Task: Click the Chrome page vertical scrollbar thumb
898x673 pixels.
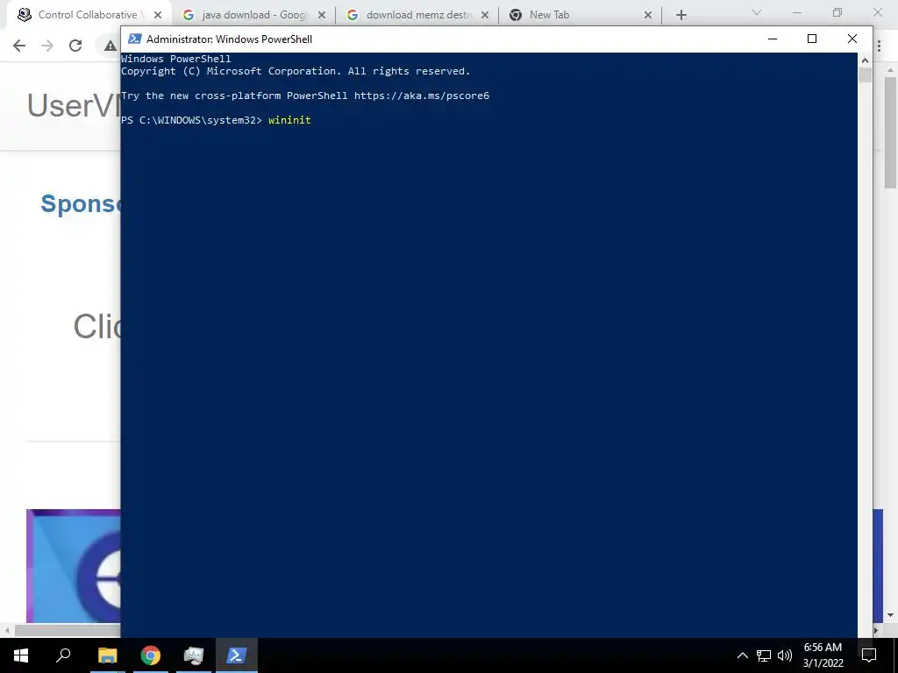Action: pos(890,132)
